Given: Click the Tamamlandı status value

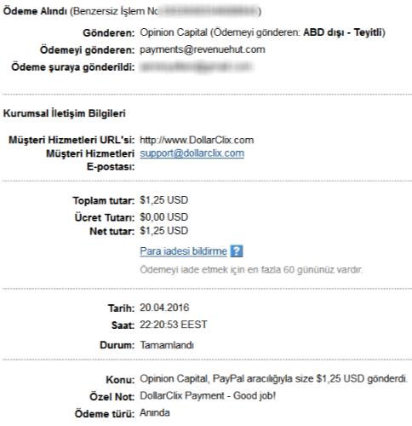Looking at the screenshot, I should click(x=167, y=345).
